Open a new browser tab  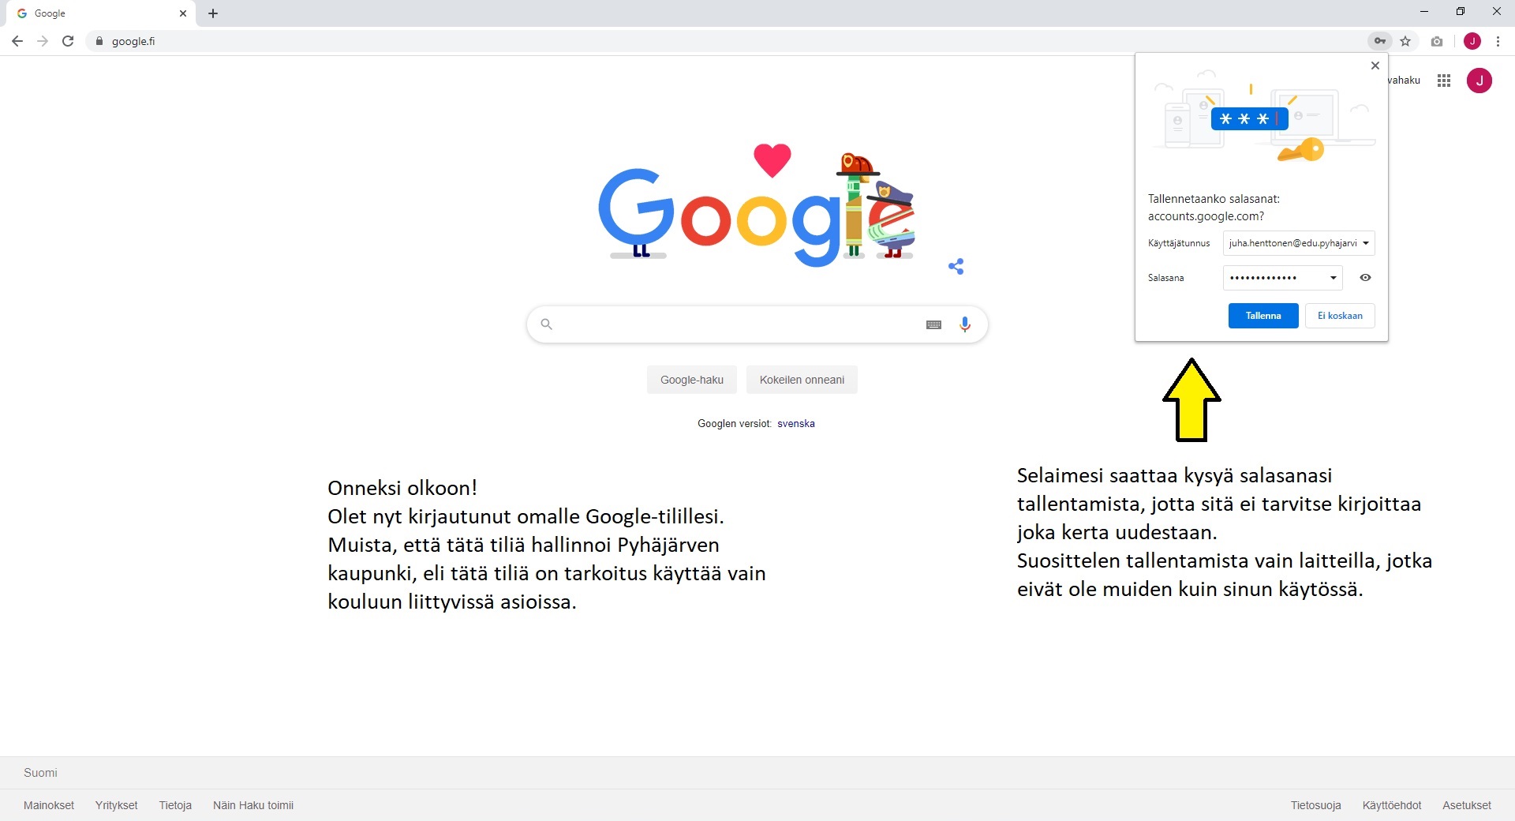(213, 13)
